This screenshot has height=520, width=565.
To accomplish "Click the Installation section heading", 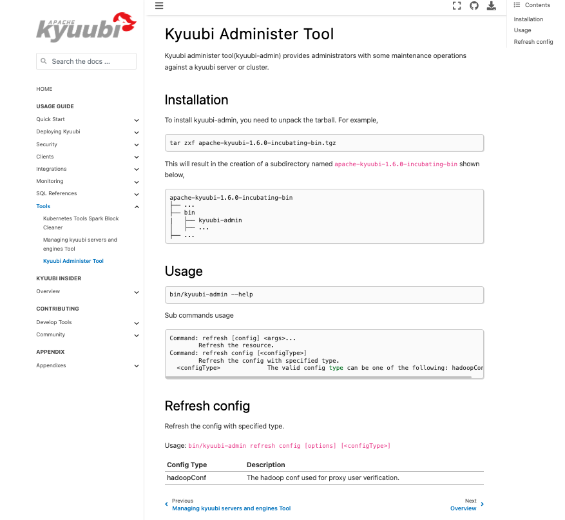I will tap(196, 100).
